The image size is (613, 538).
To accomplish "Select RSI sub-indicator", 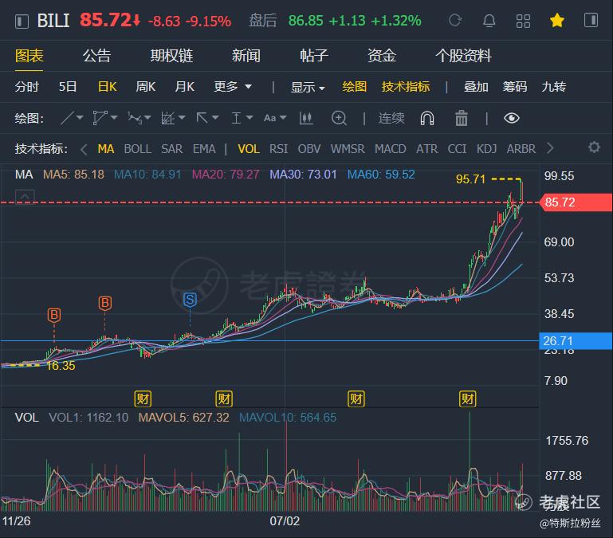I will [278, 149].
